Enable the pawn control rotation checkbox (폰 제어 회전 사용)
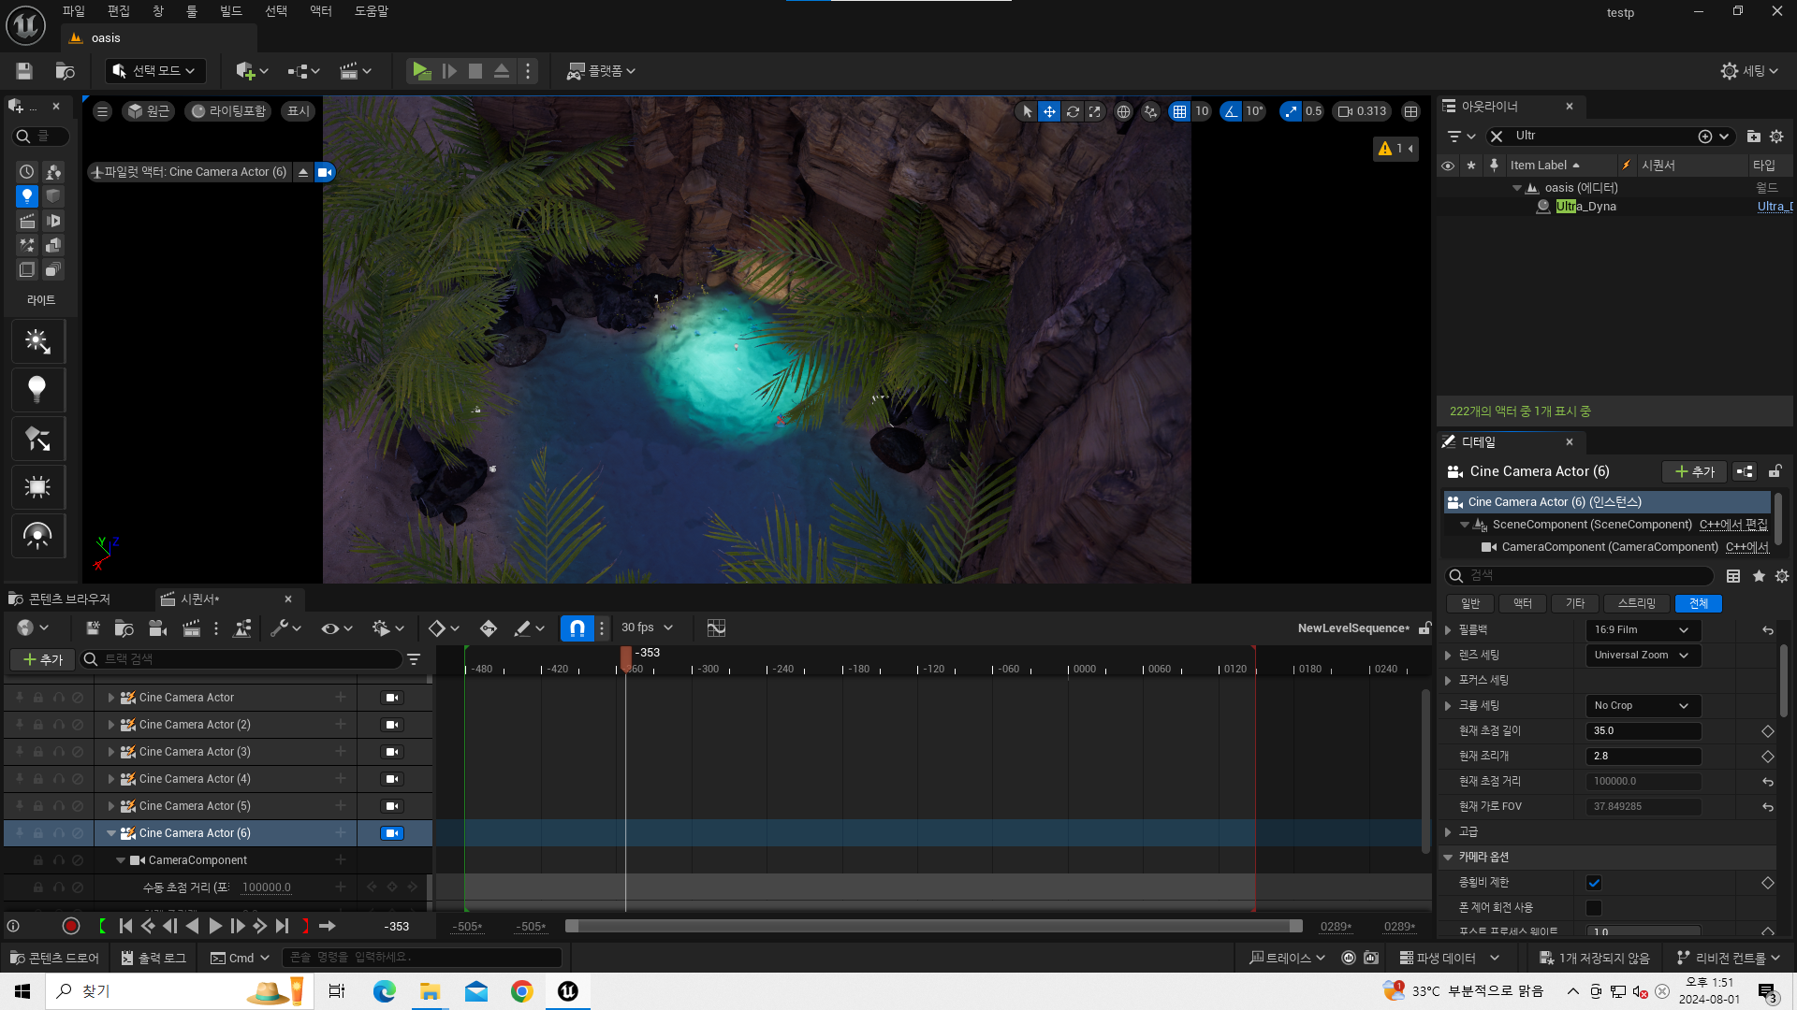This screenshot has height=1010, width=1797. coord(1594,908)
